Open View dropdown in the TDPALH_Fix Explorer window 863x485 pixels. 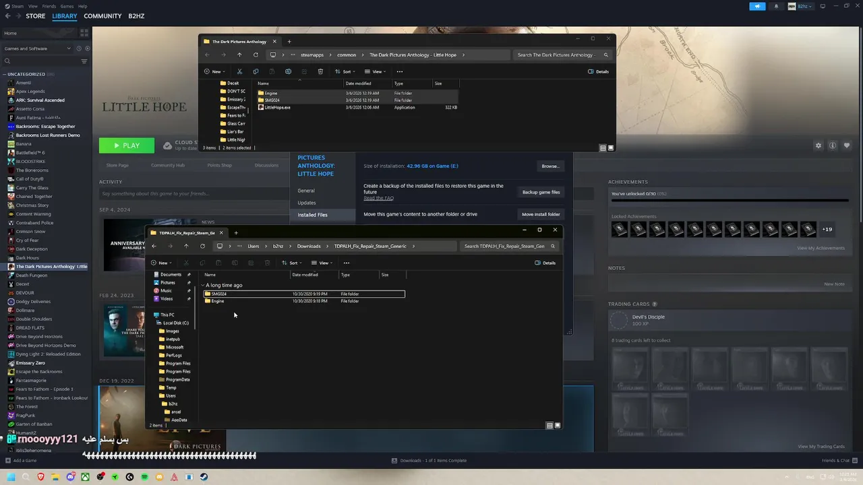click(323, 263)
